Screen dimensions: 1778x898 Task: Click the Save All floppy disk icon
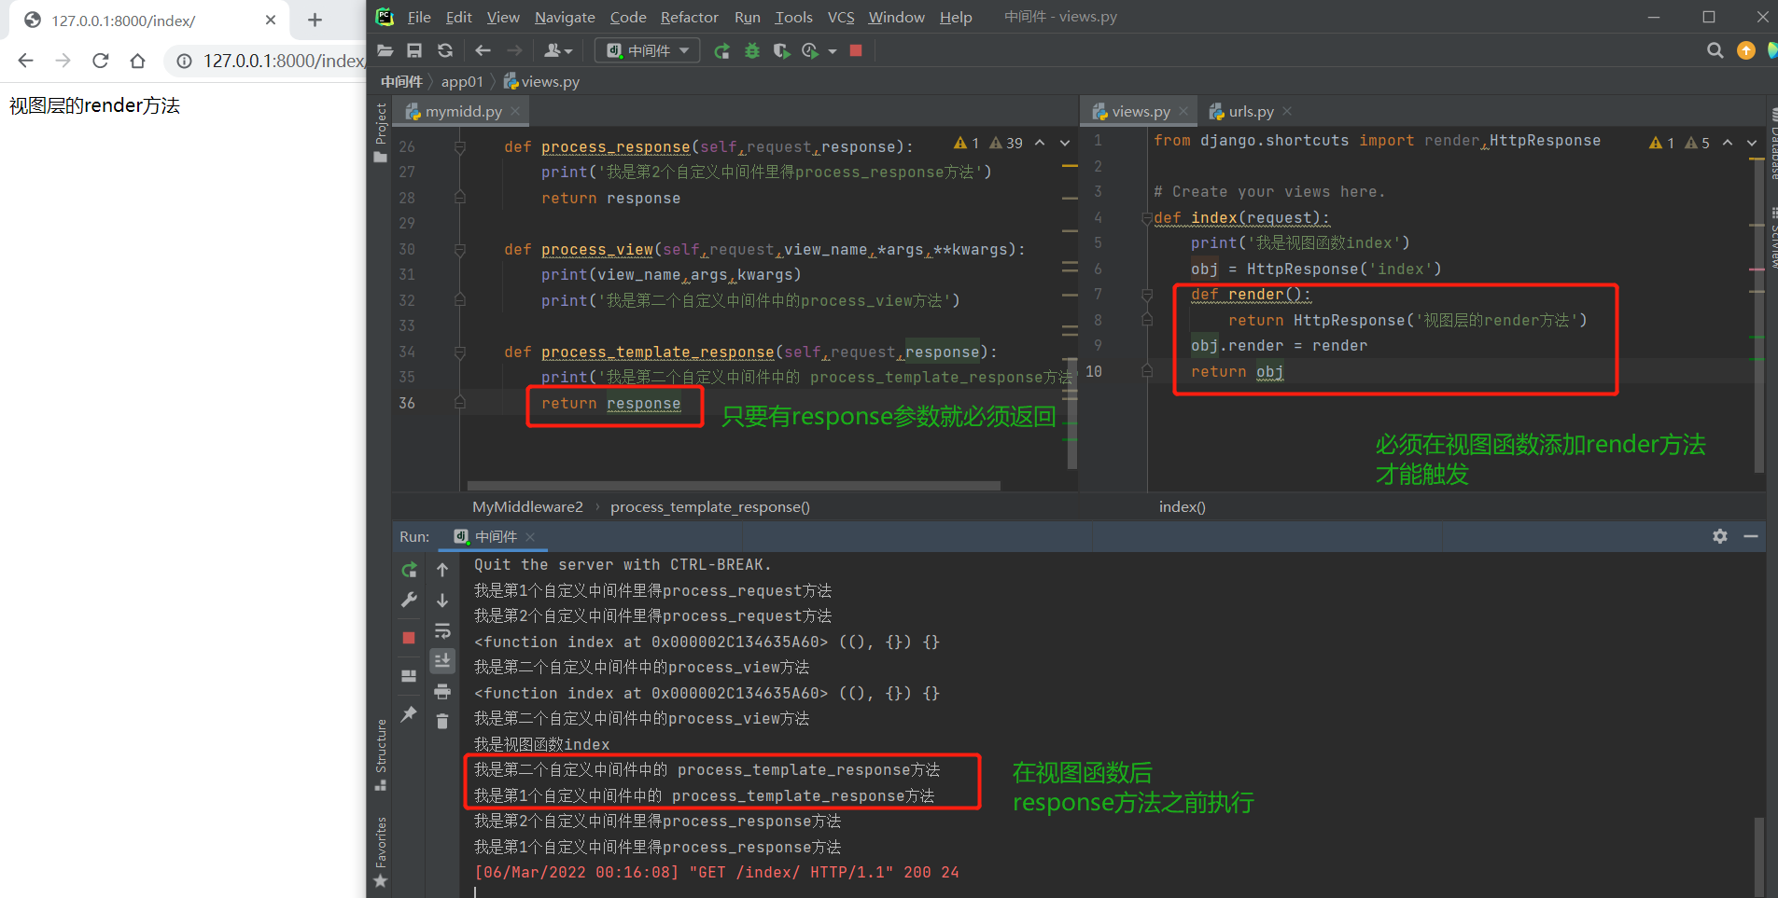pos(414,51)
